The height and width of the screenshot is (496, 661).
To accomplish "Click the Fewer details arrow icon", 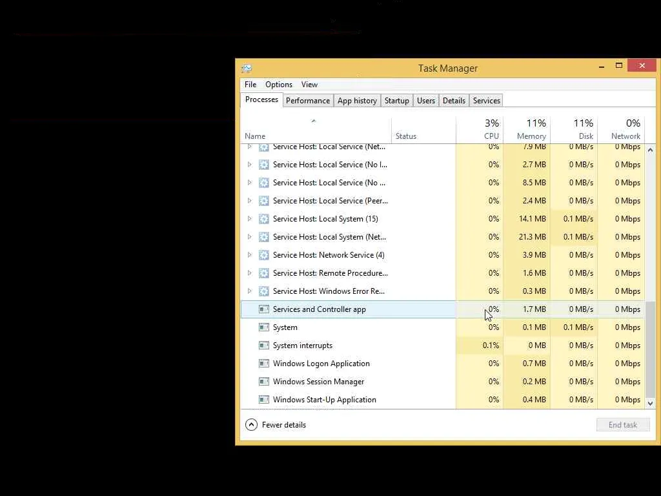I will click(251, 425).
